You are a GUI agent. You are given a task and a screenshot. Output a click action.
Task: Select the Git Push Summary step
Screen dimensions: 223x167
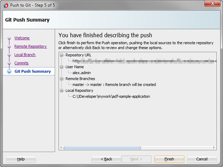coord(33,71)
